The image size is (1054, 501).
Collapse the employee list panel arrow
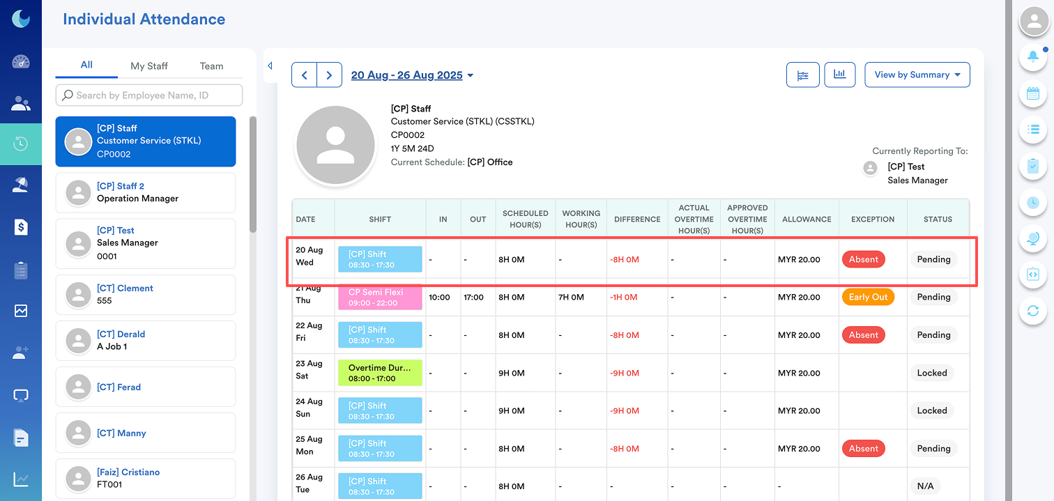click(x=270, y=65)
